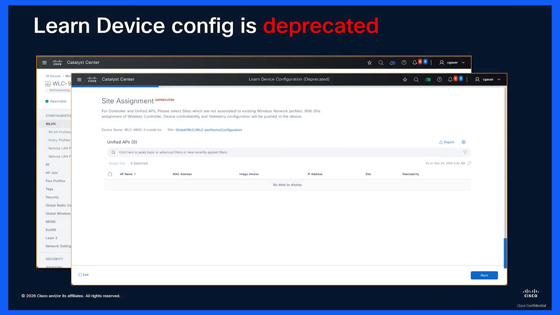This screenshot has height=315, width=560.
Task: Open Policy Profiles in back window sidebar
Action: 59,140
